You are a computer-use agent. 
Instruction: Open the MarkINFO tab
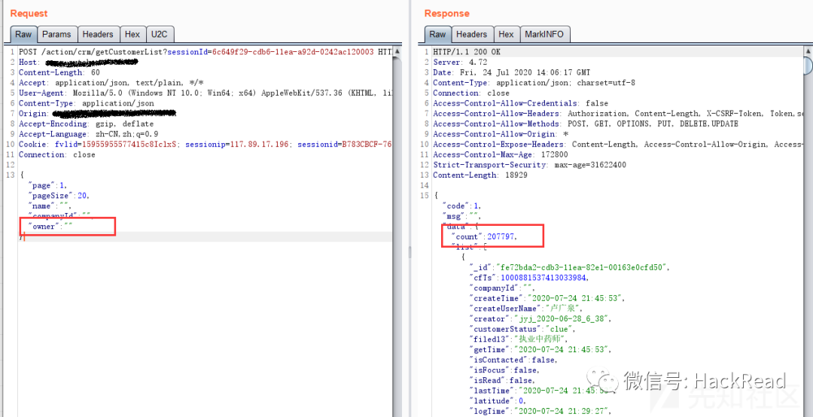[544, 34]
